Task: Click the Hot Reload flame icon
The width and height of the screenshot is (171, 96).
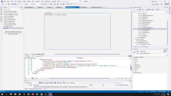Action: pos(51,4)
